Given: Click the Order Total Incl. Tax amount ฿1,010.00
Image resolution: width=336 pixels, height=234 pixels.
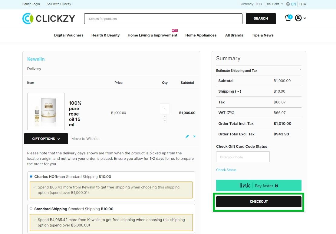Looking at the screenshot, I should 282,124.
